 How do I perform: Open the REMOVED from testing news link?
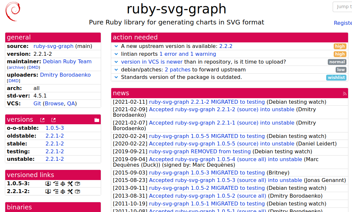[200, 152]
